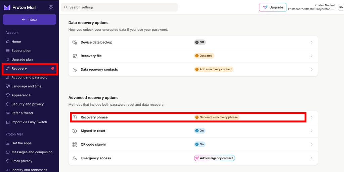
Task: Click the Device data backup icon
Action: (x=75, y=42)
